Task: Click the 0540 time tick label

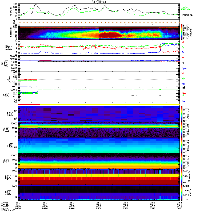Action: tap(153, 208)
